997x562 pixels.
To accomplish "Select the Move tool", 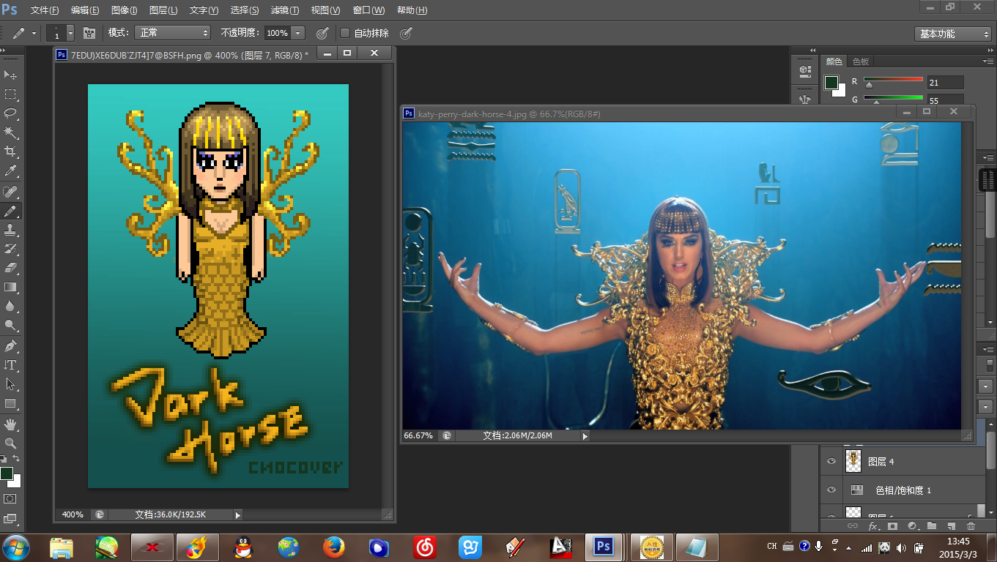I will (x=10, y=75).
